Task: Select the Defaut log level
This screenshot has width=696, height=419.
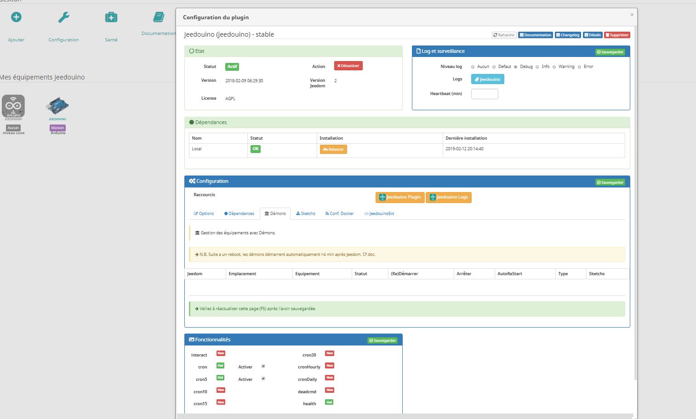Action: click(494, 67)
